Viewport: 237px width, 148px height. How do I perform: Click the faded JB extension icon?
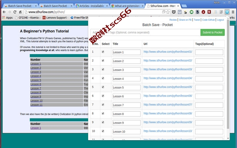(215, 12)
